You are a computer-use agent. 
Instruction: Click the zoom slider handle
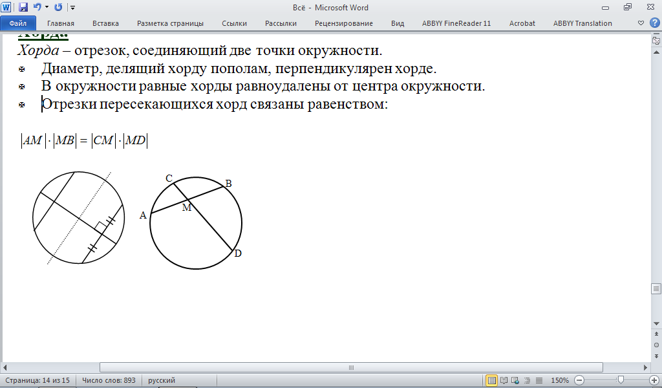620,380
